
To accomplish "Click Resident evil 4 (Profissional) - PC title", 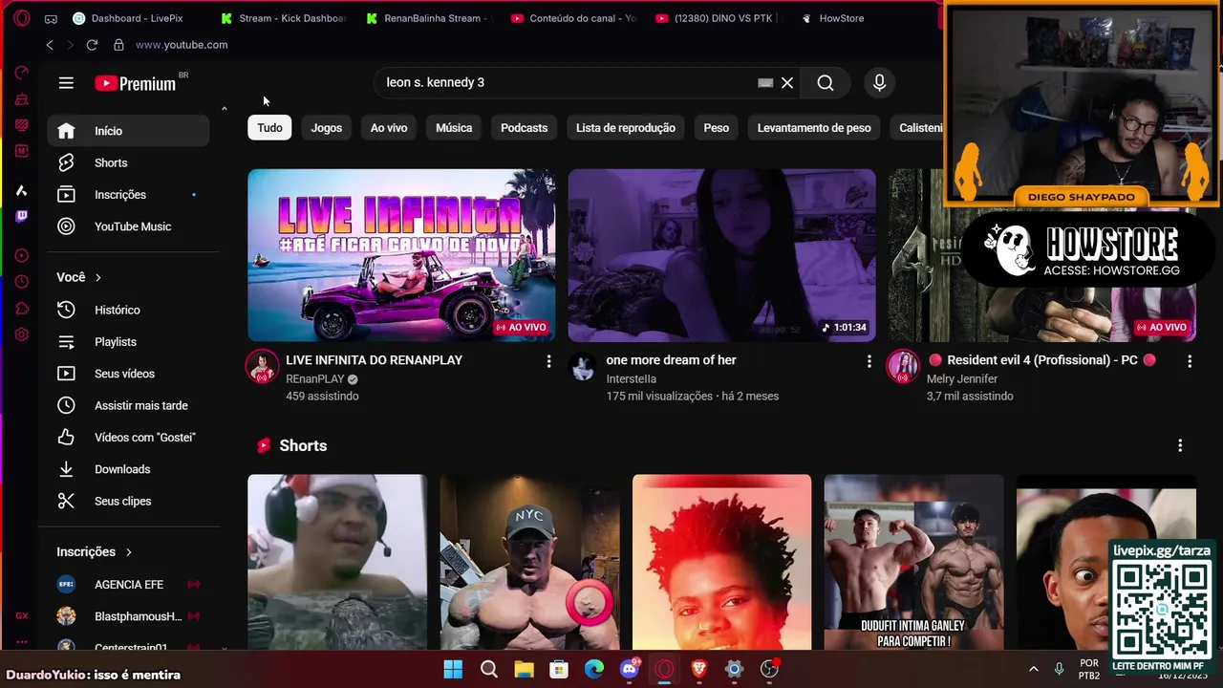I will (x=1041, y=360).
